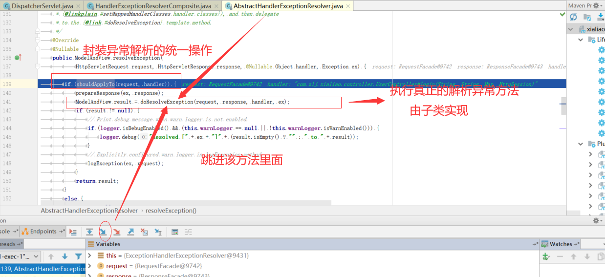Image resolution: width=605 pixels, height=277 pixels.
Task: Click the Reimport Maven projects icon
Action: coord(573,17)
